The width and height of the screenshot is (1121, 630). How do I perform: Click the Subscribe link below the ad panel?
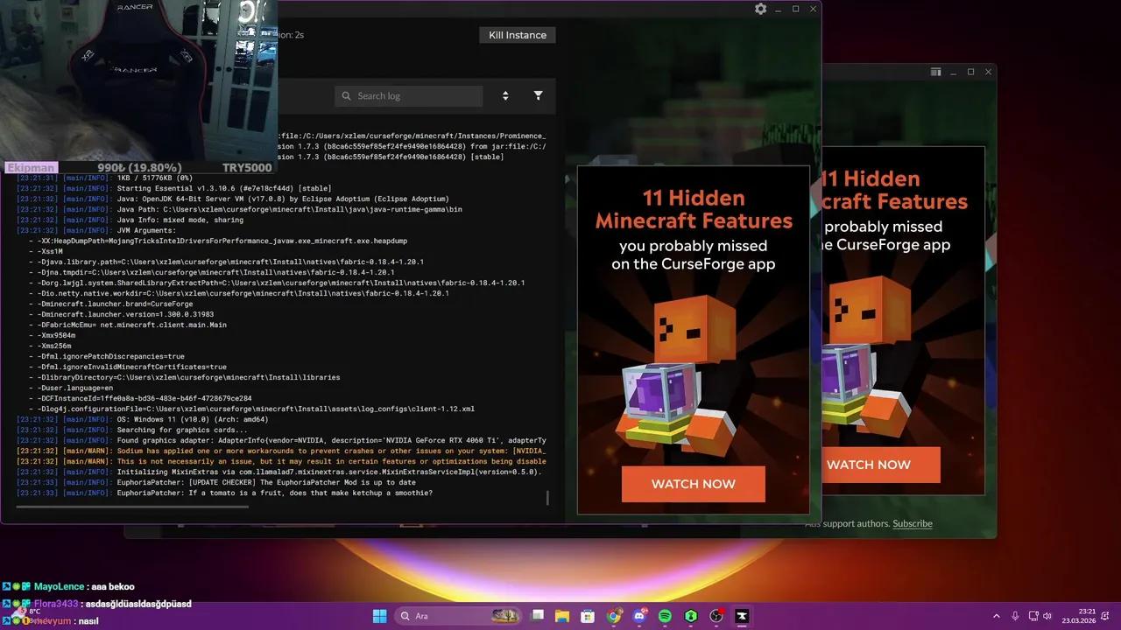click(x=912, y=523)
